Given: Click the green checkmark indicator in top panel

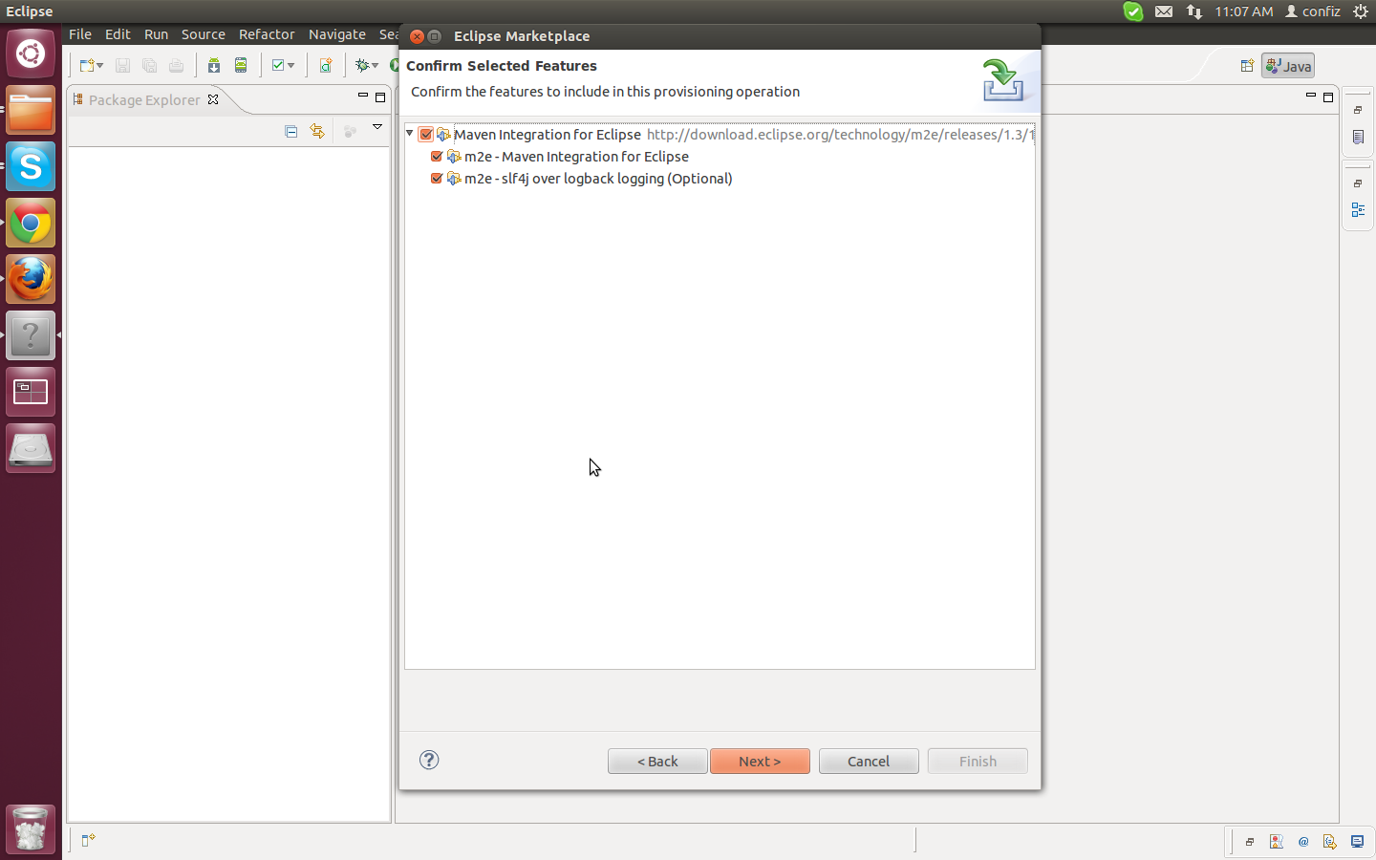Looking at the screenshot, I should click(x=1133, y=11).
